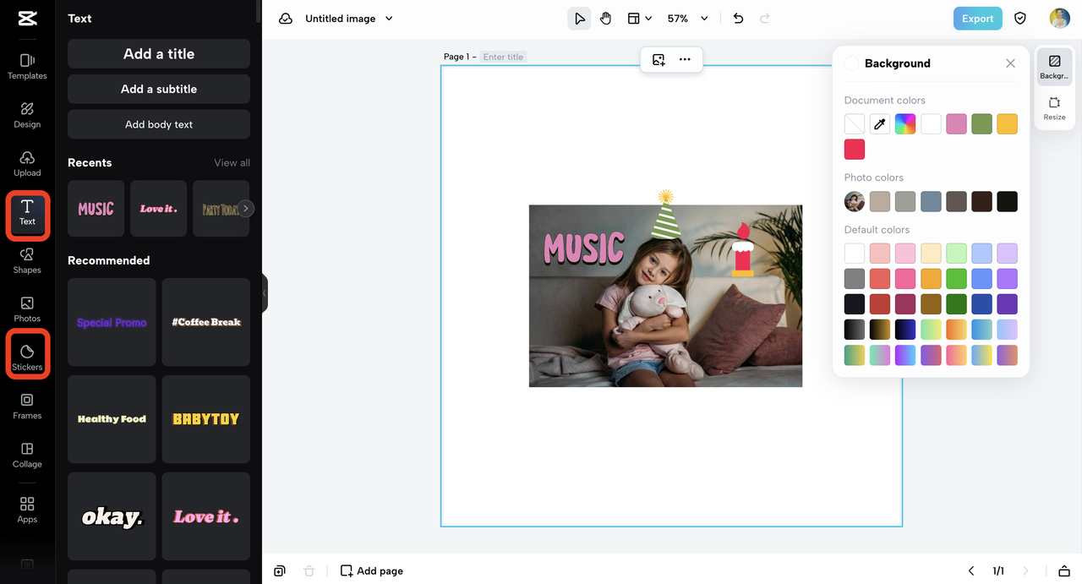Select the Love it recent text style
Screen dimensions: 1082x584
coord(158,208)
